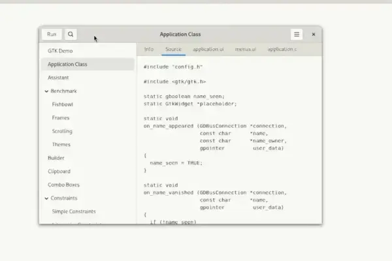Click 'static gboolean name_seen;' line
The image size is (392, 261).
[184, 97]
